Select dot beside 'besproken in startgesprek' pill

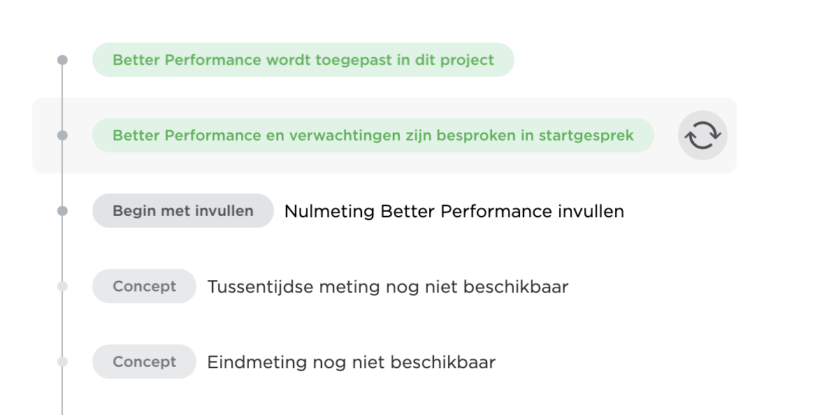[62, 136]
